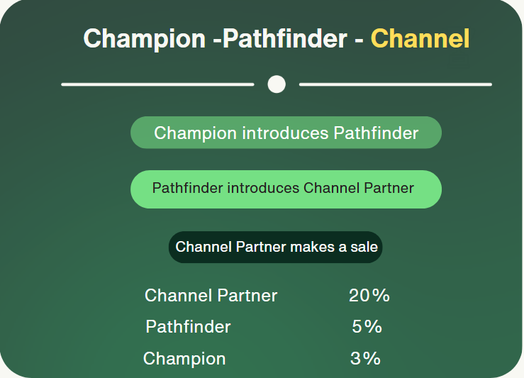Click the word "Champion" in the title
This screenshot has width=524, height=378.
point(145,38)
